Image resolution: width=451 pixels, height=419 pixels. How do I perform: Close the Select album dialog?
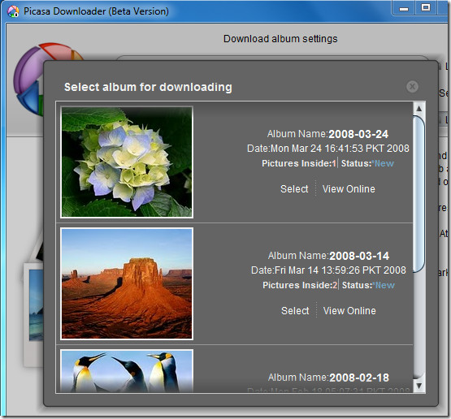[412, 87]
